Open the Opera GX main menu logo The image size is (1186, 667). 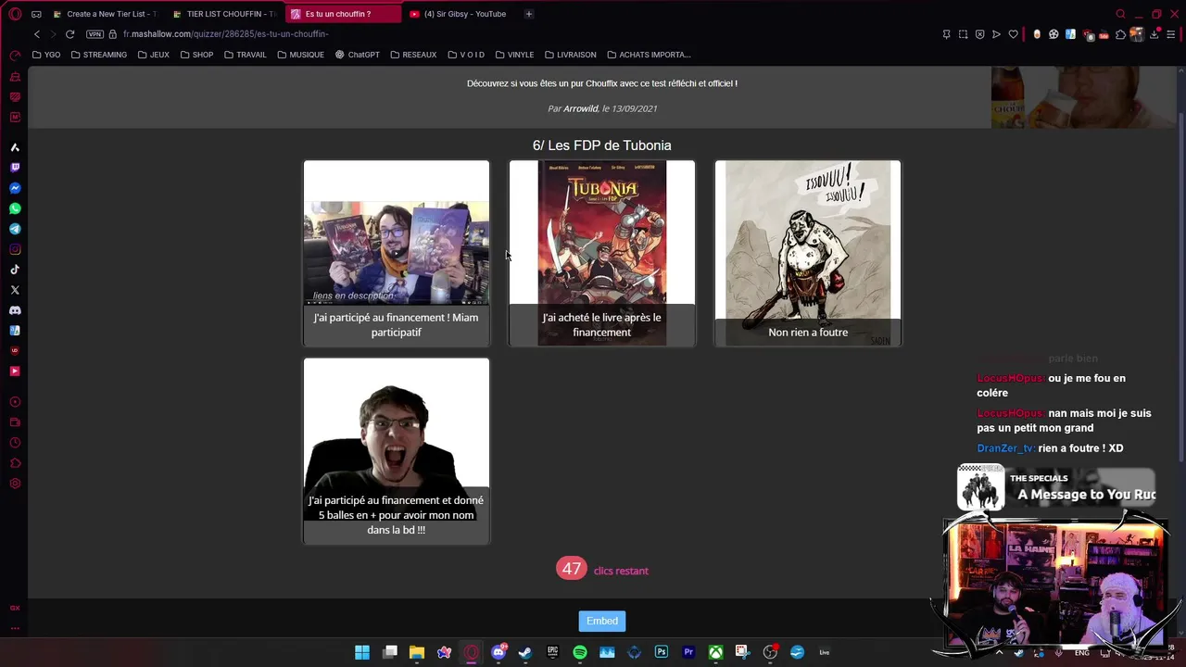point(15,14)
